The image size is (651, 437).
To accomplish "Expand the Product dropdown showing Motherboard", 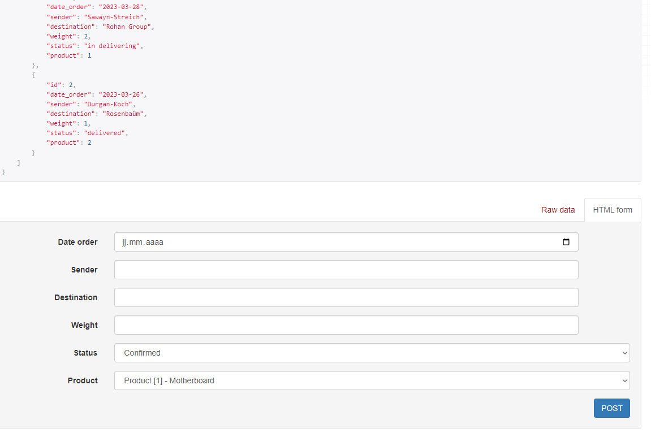I will coord(372,380).
